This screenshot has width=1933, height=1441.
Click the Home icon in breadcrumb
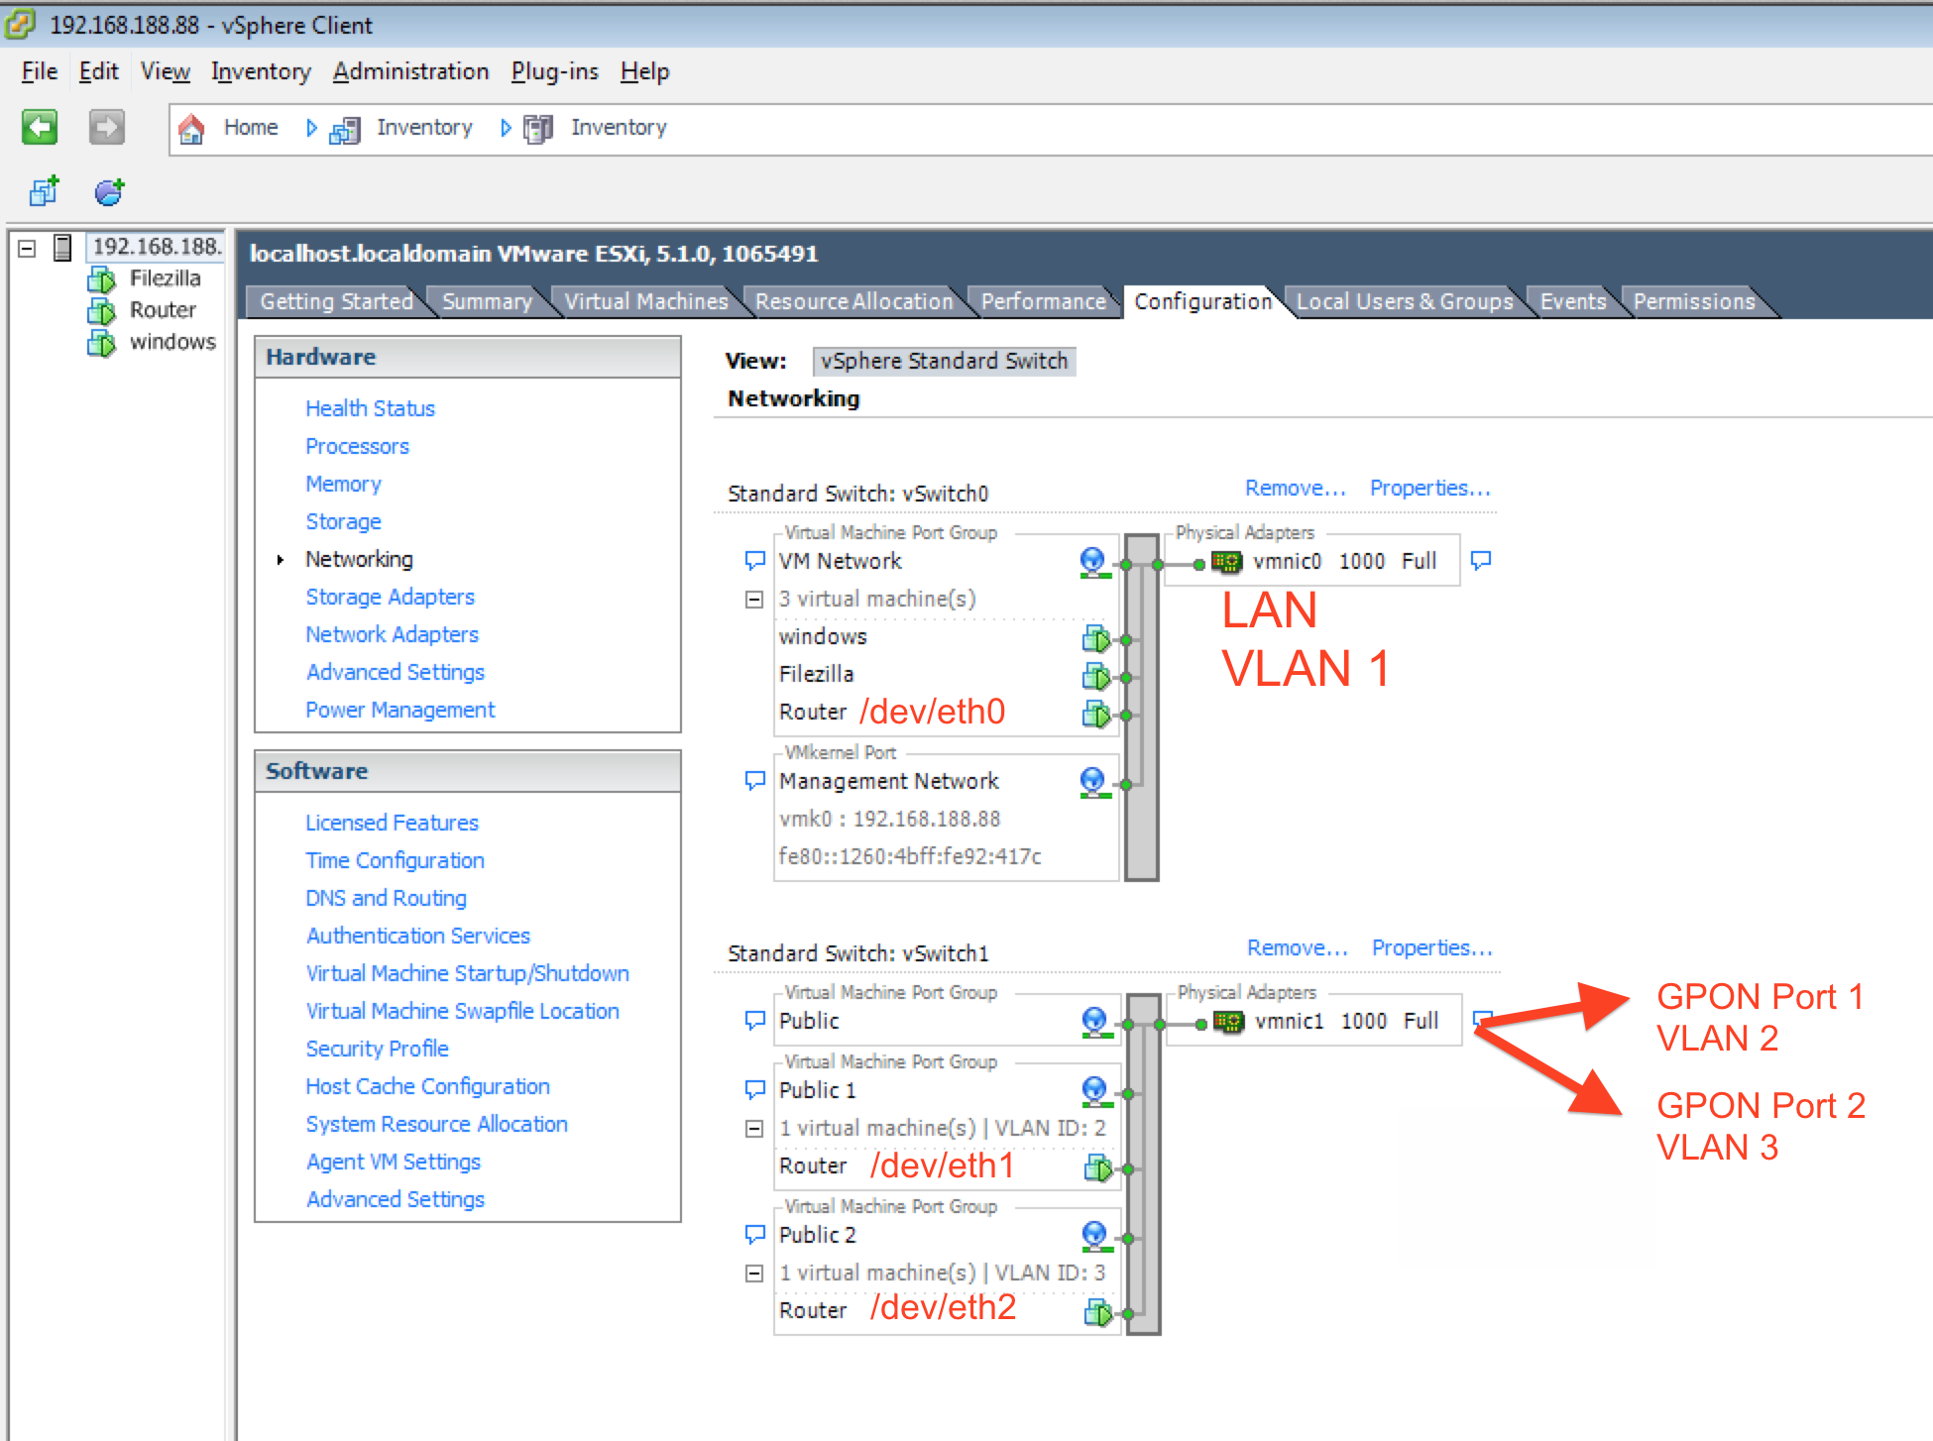pos(191,129)
